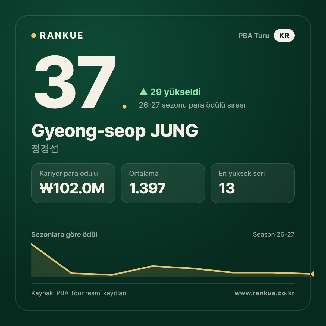Open the www.rankue.co.kr link
Image resolution: width=326 pixels, height=326 pixels.
click(x=265, y=293)
